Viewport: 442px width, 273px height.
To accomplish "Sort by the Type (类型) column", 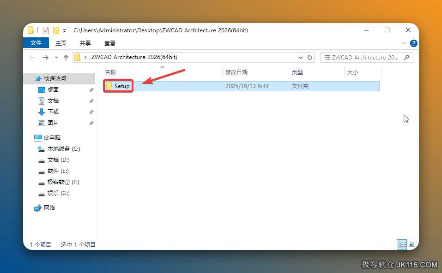I will [x=297, y=72].
